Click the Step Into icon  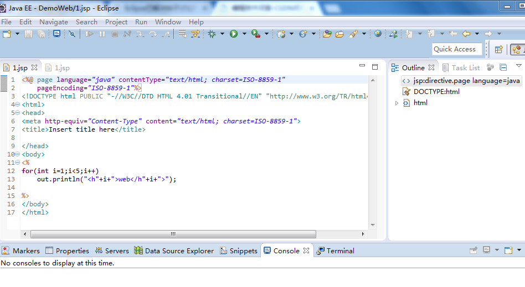pos(140,34)
